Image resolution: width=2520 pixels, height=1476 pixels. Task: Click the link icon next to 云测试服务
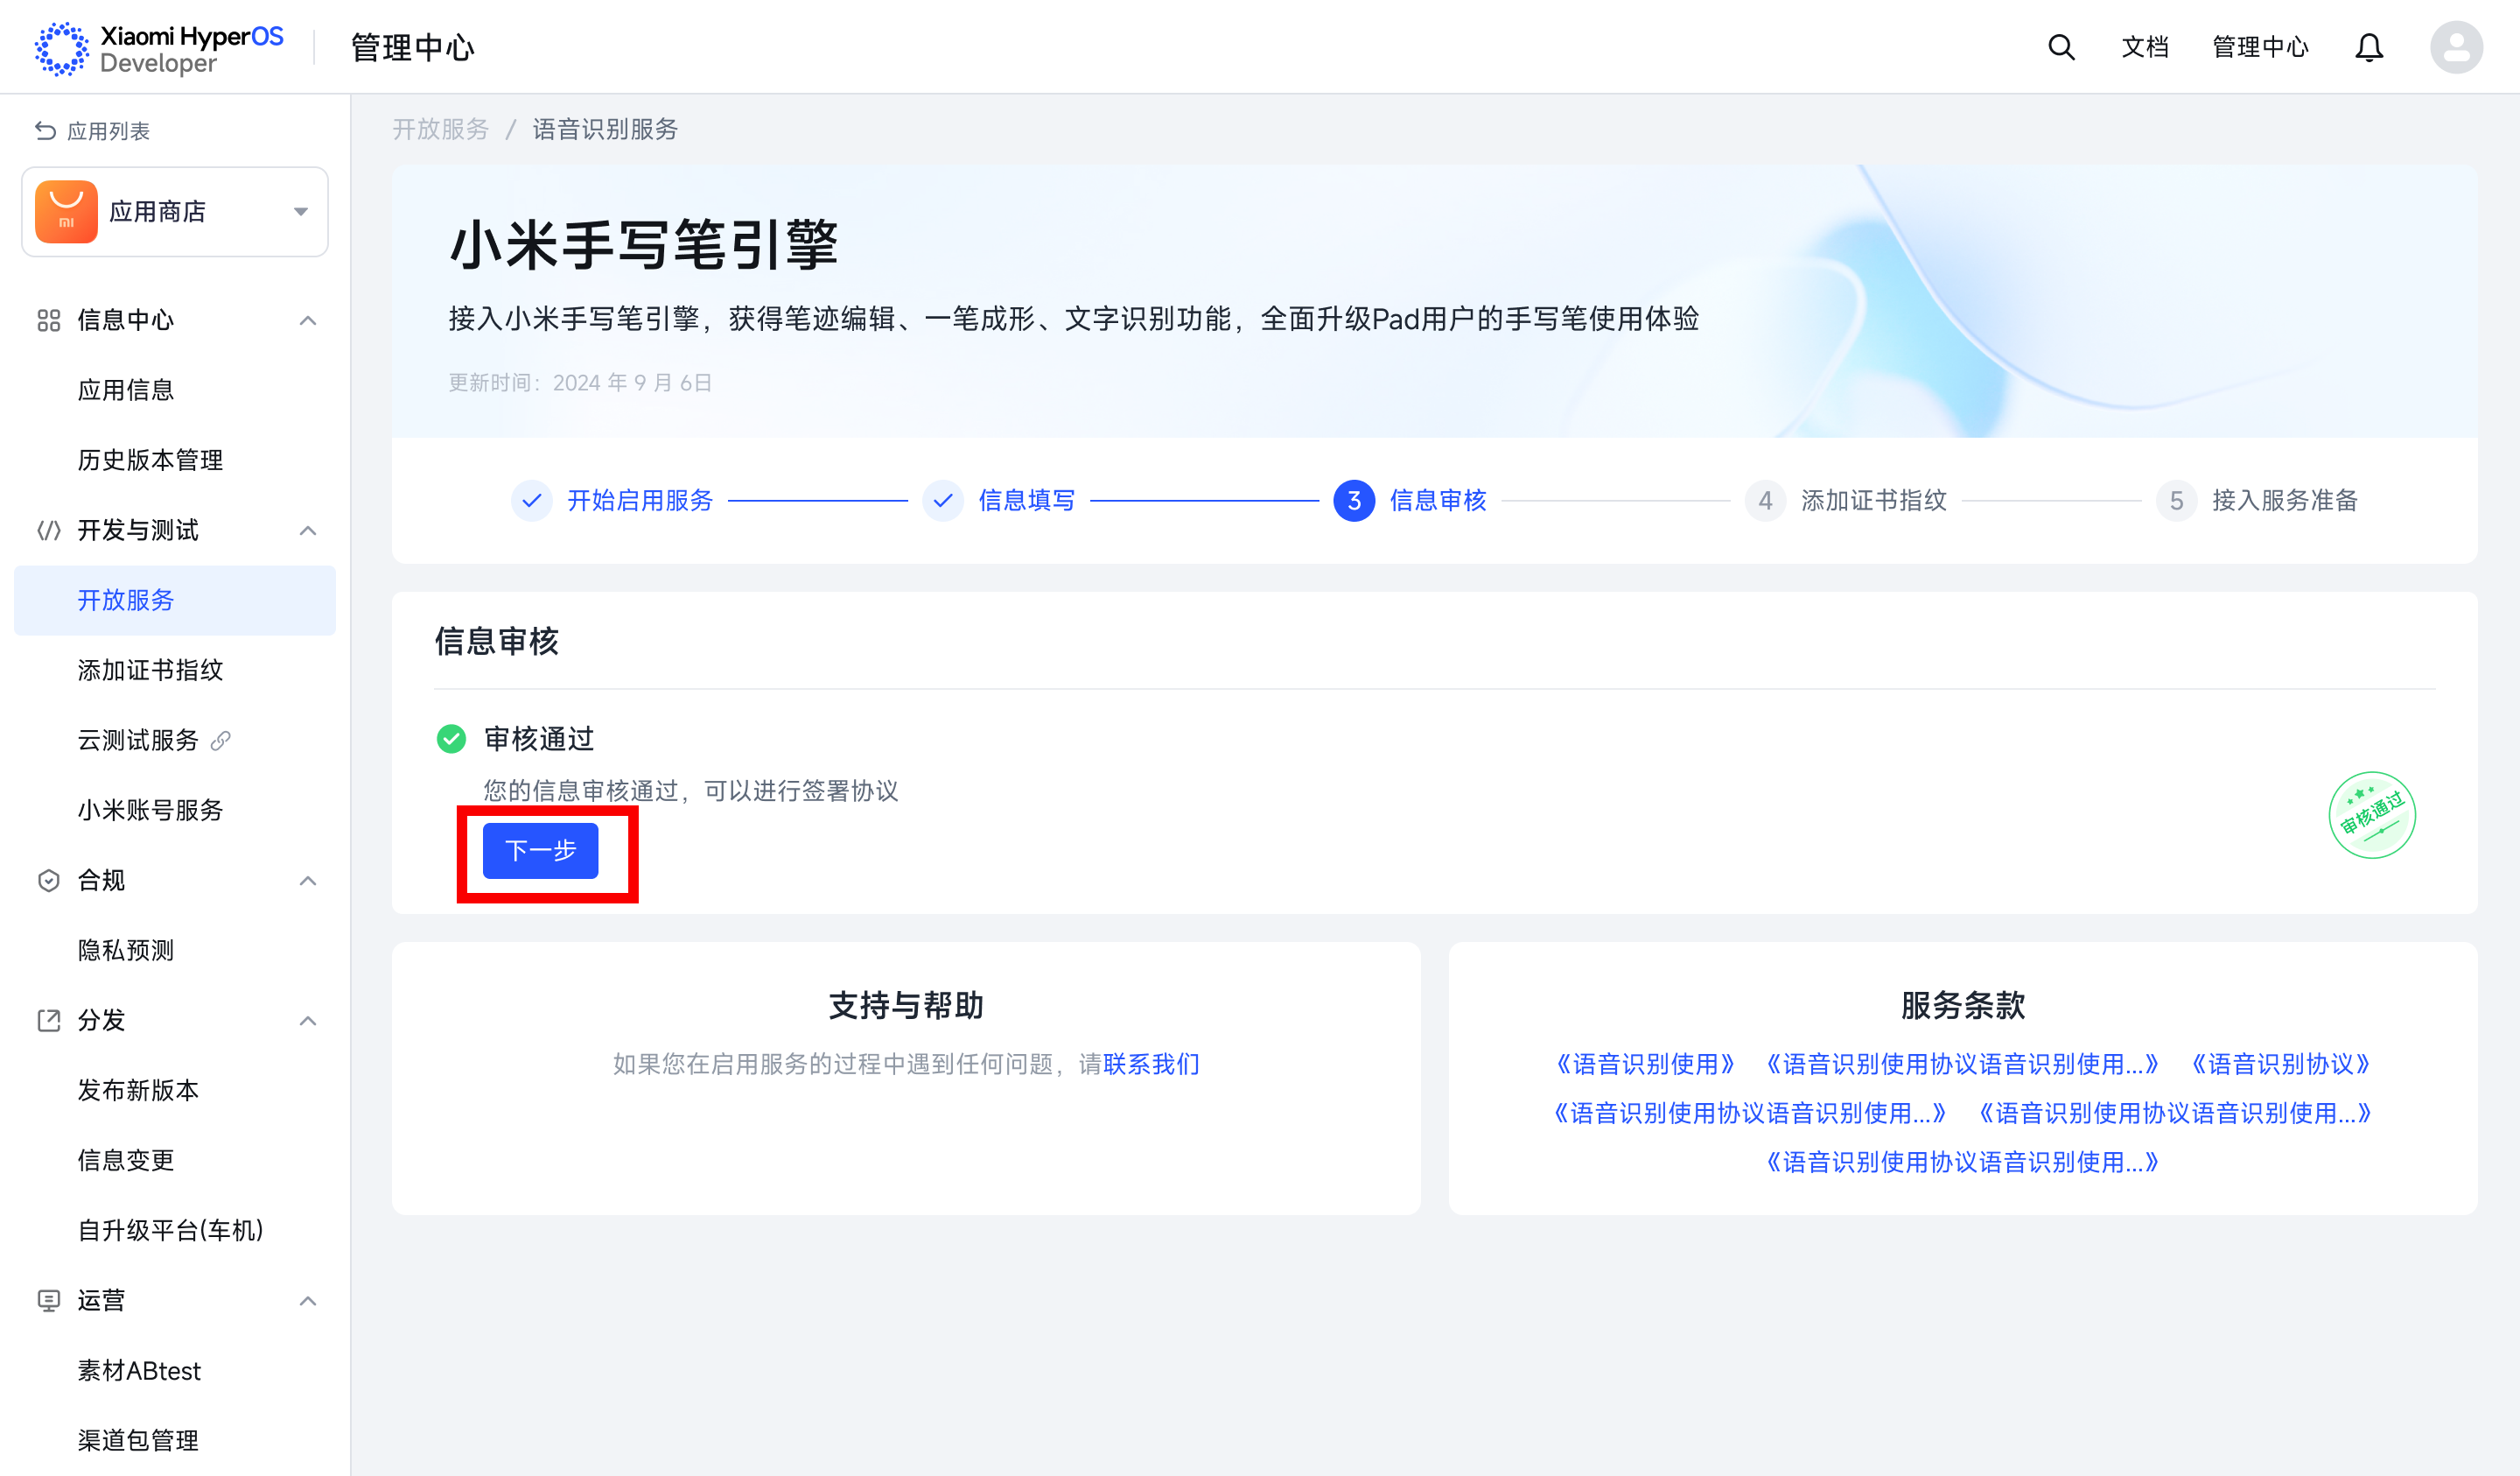221,741
